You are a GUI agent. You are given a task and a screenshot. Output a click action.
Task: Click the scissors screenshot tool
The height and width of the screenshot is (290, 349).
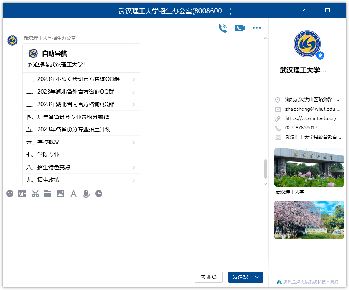pyautogui.click(x=35, y=194)
